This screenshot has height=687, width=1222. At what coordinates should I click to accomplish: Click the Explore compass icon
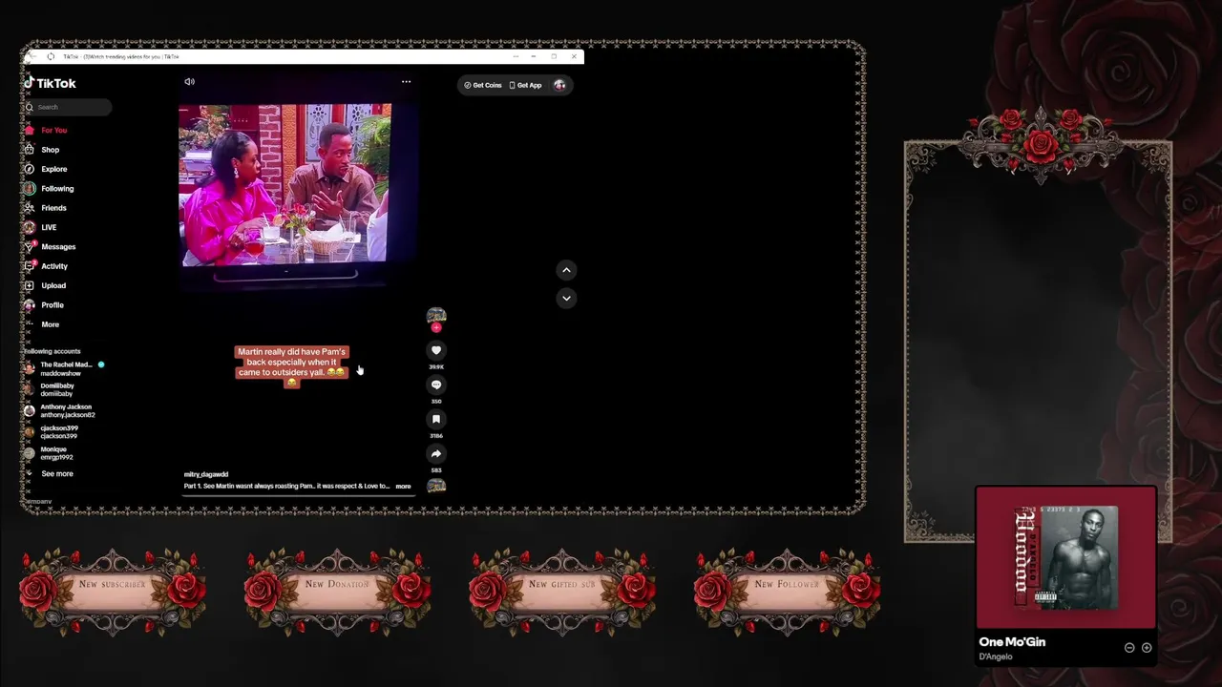30,169
